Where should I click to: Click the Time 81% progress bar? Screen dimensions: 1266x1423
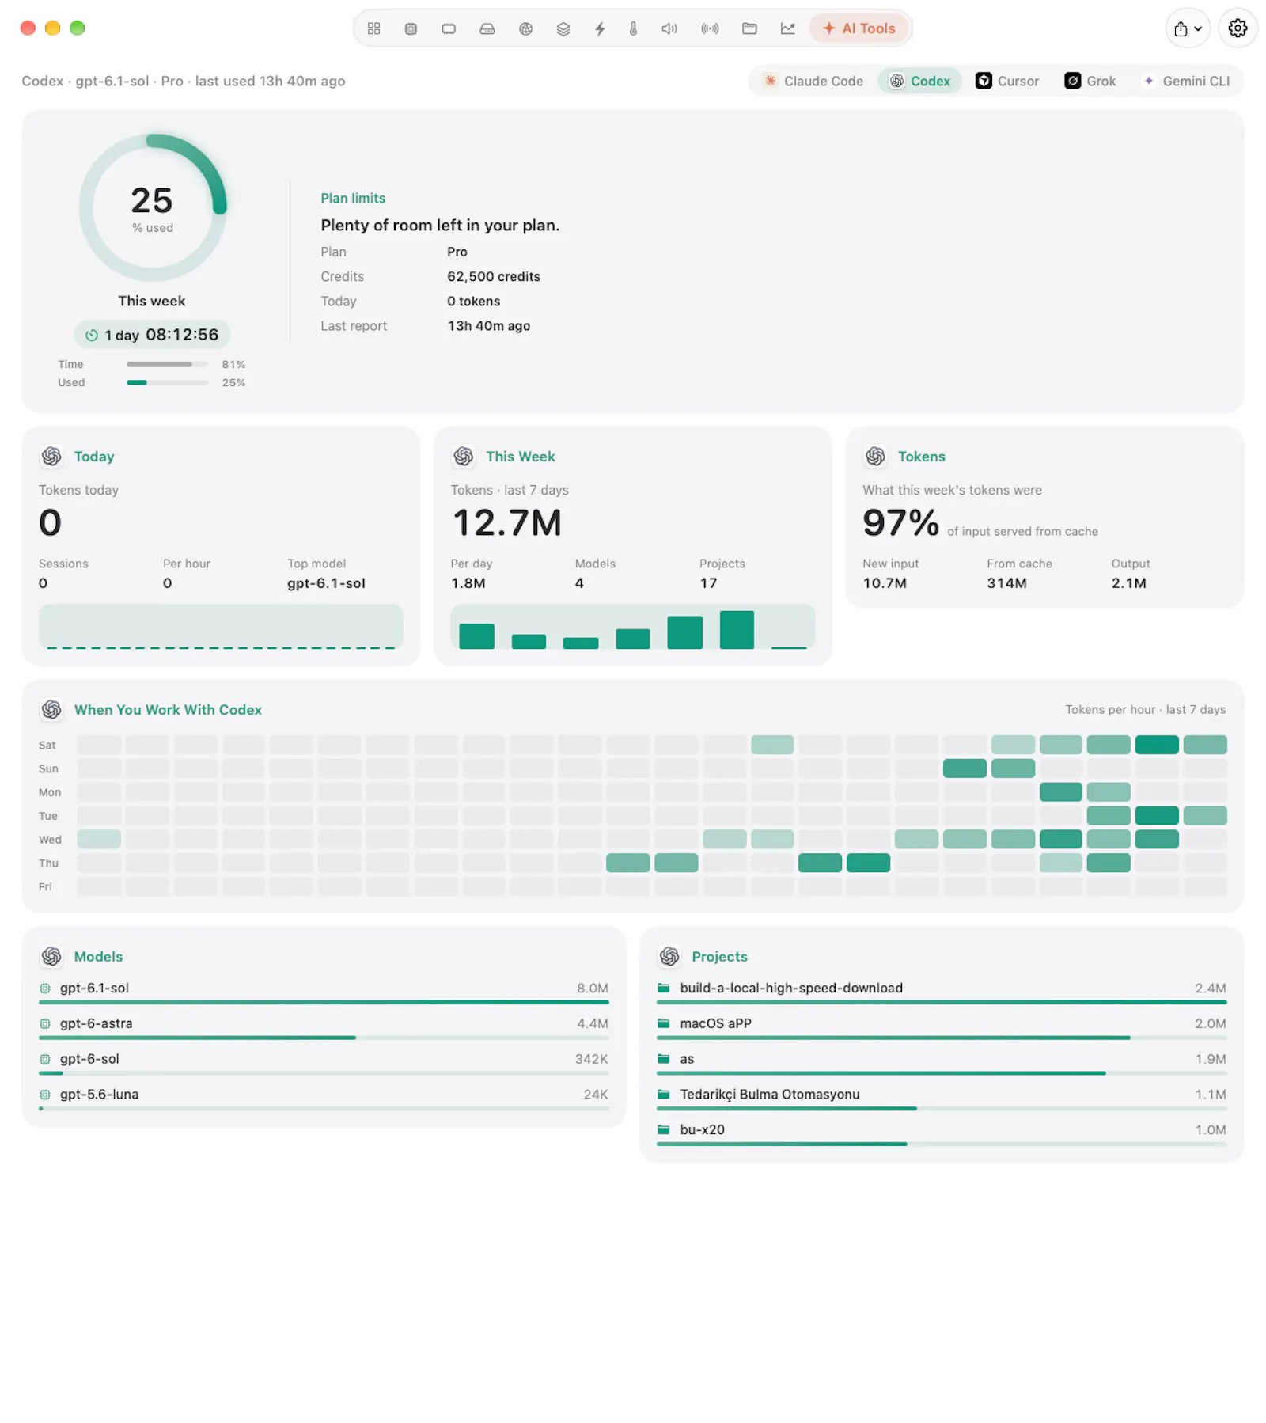point(167,364)
